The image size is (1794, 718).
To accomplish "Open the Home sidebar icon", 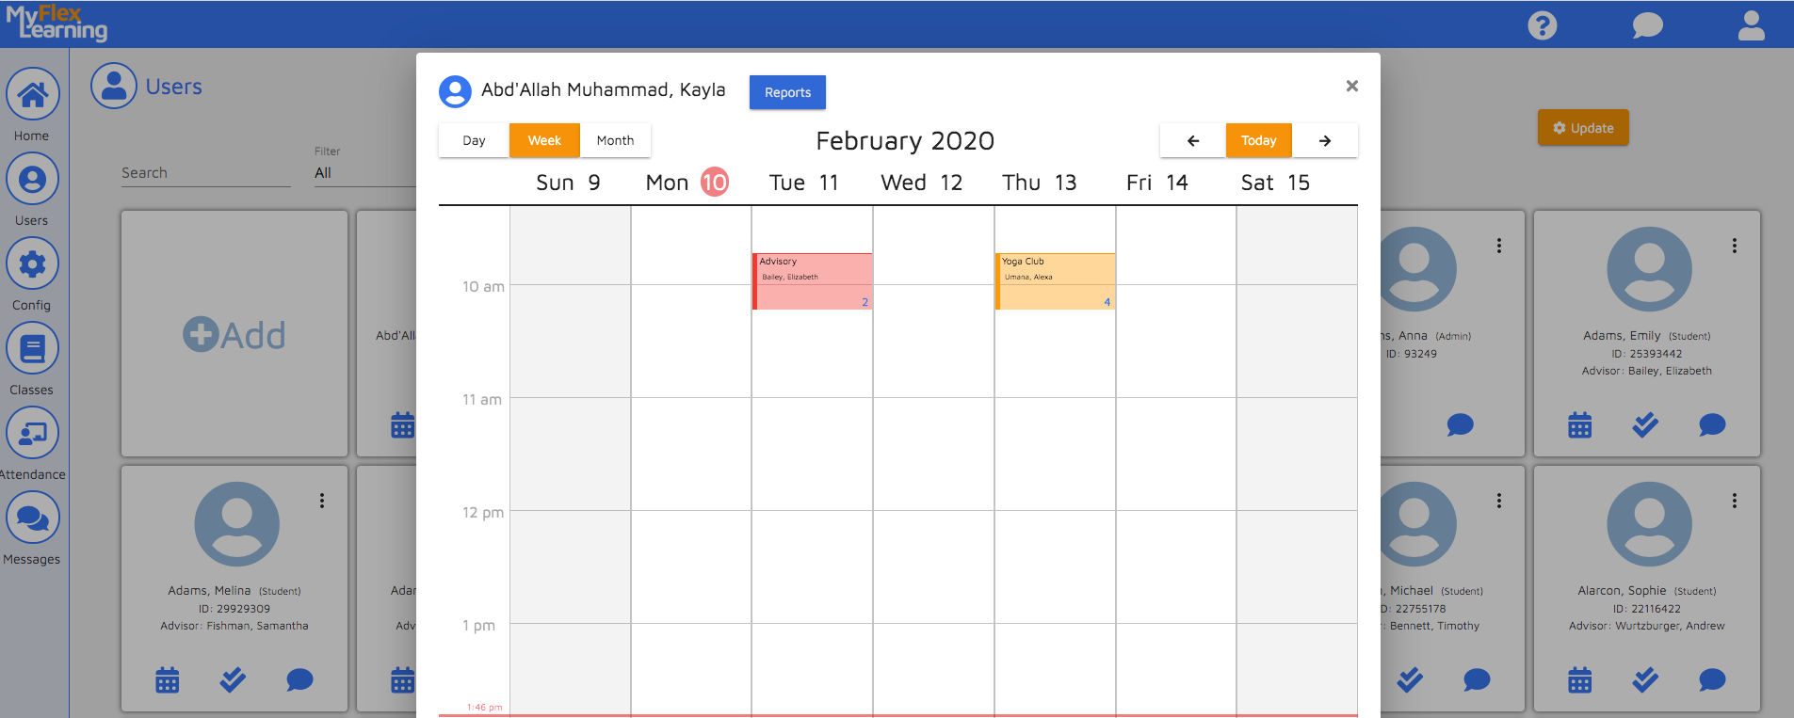I will (x=32, y=95).
